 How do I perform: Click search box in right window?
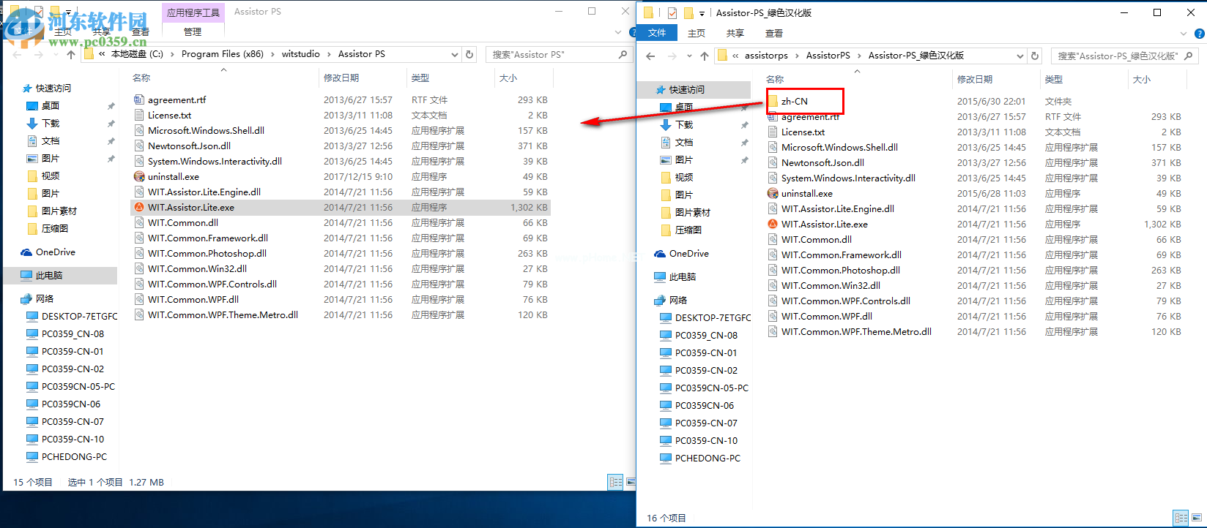pyautogui.click(x=1124, y=56)
